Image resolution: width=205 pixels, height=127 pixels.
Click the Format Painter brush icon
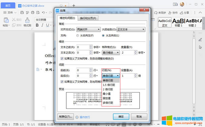(x=28, y=20)
